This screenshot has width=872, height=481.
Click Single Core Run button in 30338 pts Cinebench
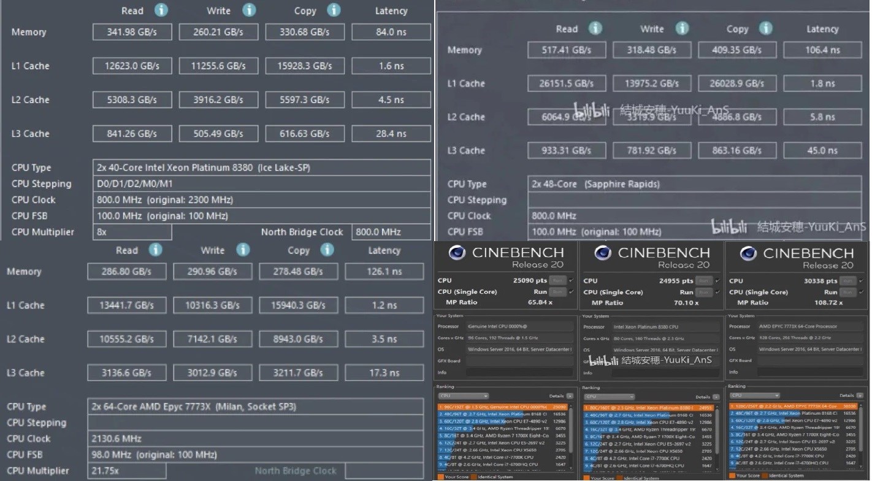coord(847,292)
